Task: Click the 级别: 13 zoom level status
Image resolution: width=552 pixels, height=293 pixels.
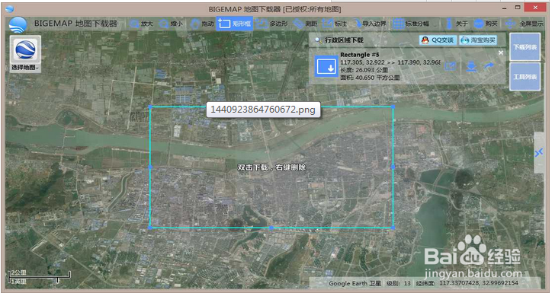Action: [x=399, y=283]
